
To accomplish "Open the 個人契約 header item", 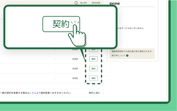I will pos(84,3).
